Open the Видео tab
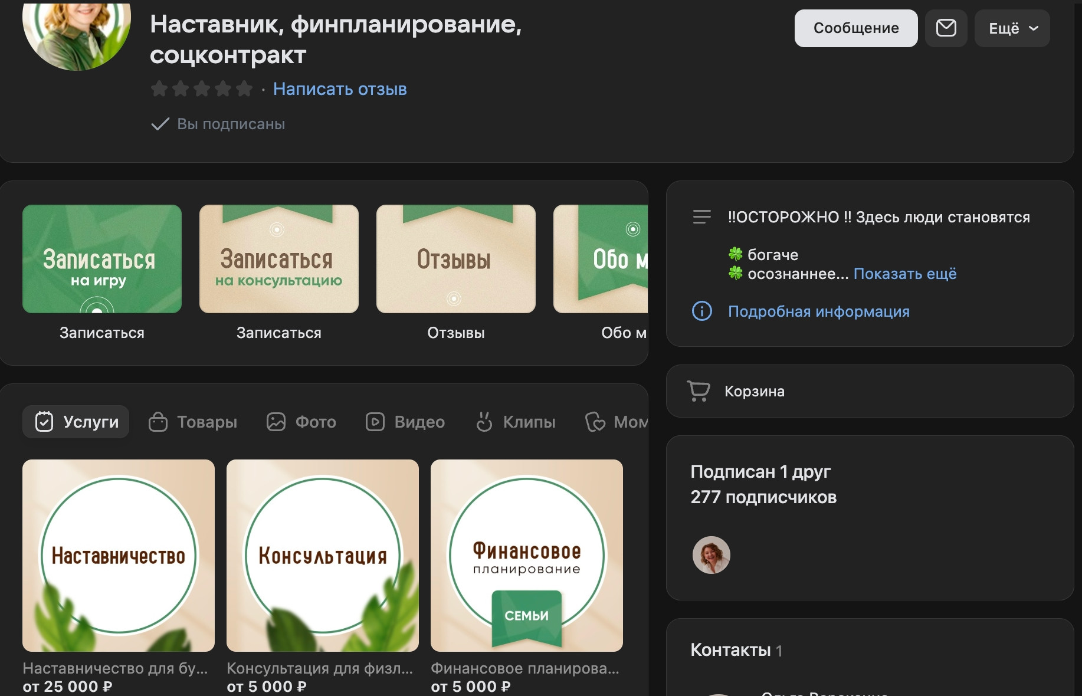1082x696 pixels. [x=405, y=422]
